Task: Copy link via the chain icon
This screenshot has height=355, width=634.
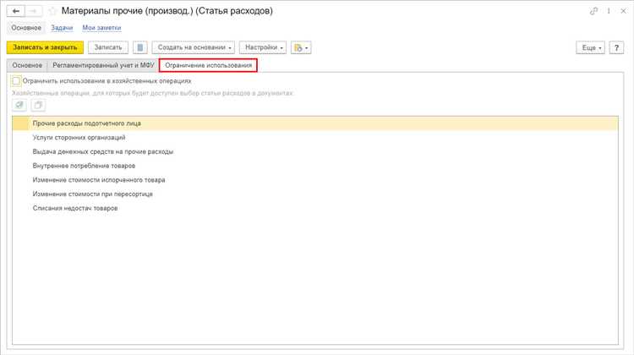Action: click(593, 11)
